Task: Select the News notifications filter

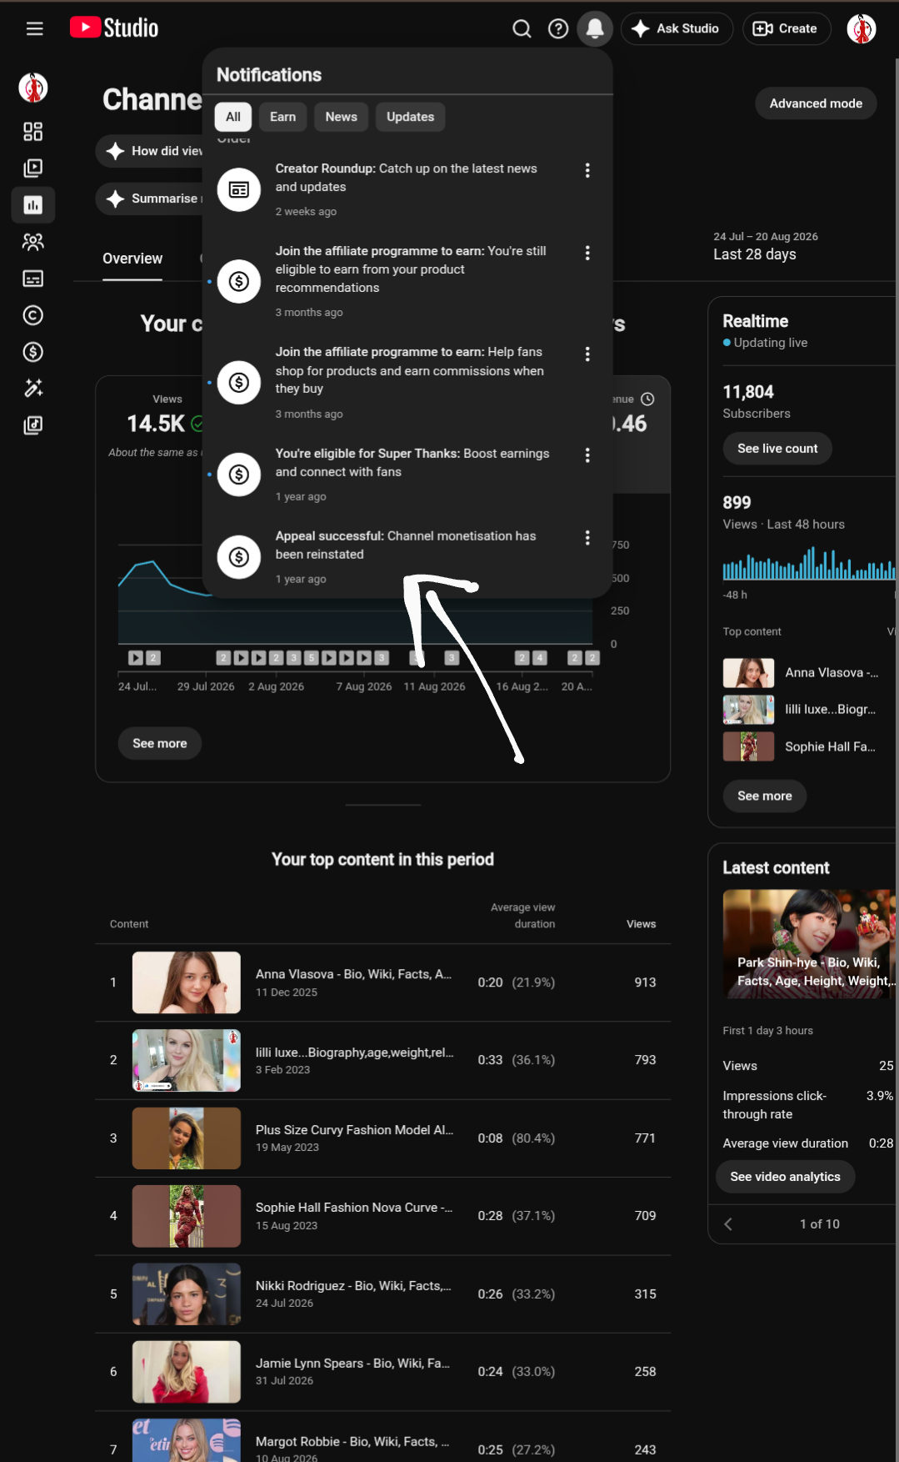Action: point(342,117)
